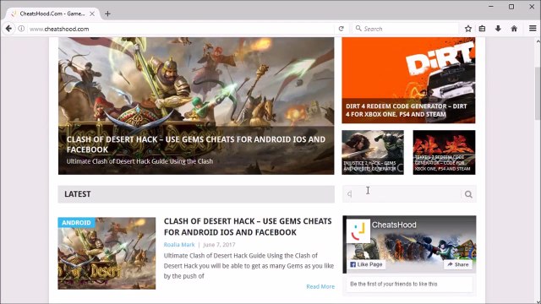The height and width of the screenshot is (304, 541).
Task: Click the Read More link
Action: [320, 286]
